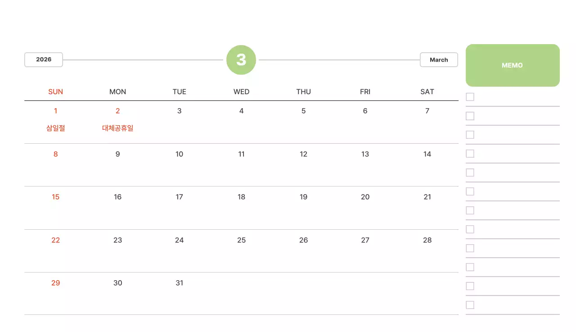
Task: Select March 1 date
Action: pos(56,111)
